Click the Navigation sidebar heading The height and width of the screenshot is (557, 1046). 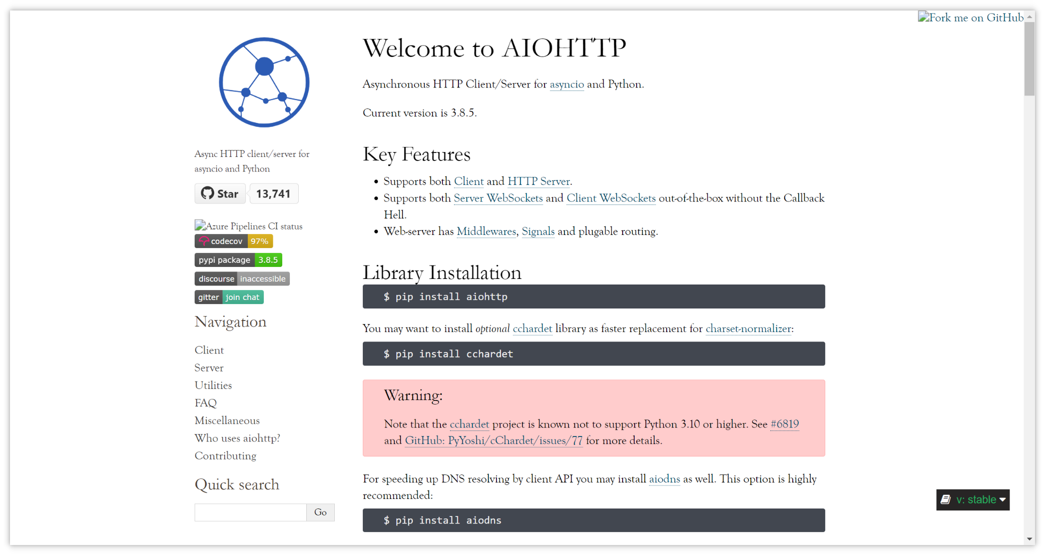tap(230, 322)
